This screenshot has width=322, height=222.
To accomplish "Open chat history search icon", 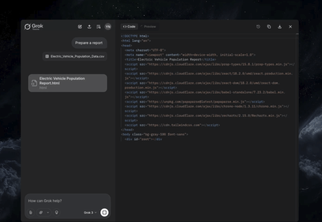I will [99, 26].
